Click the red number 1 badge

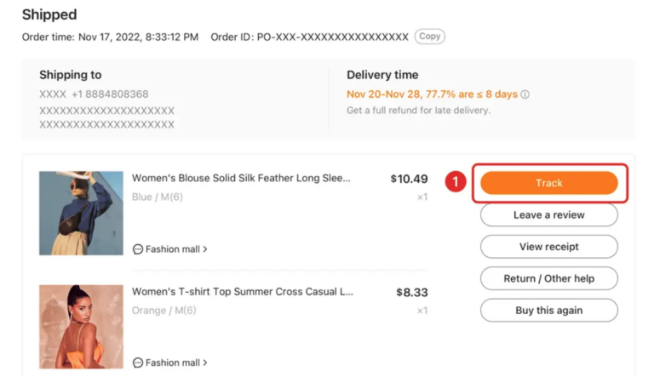point(456,182)
